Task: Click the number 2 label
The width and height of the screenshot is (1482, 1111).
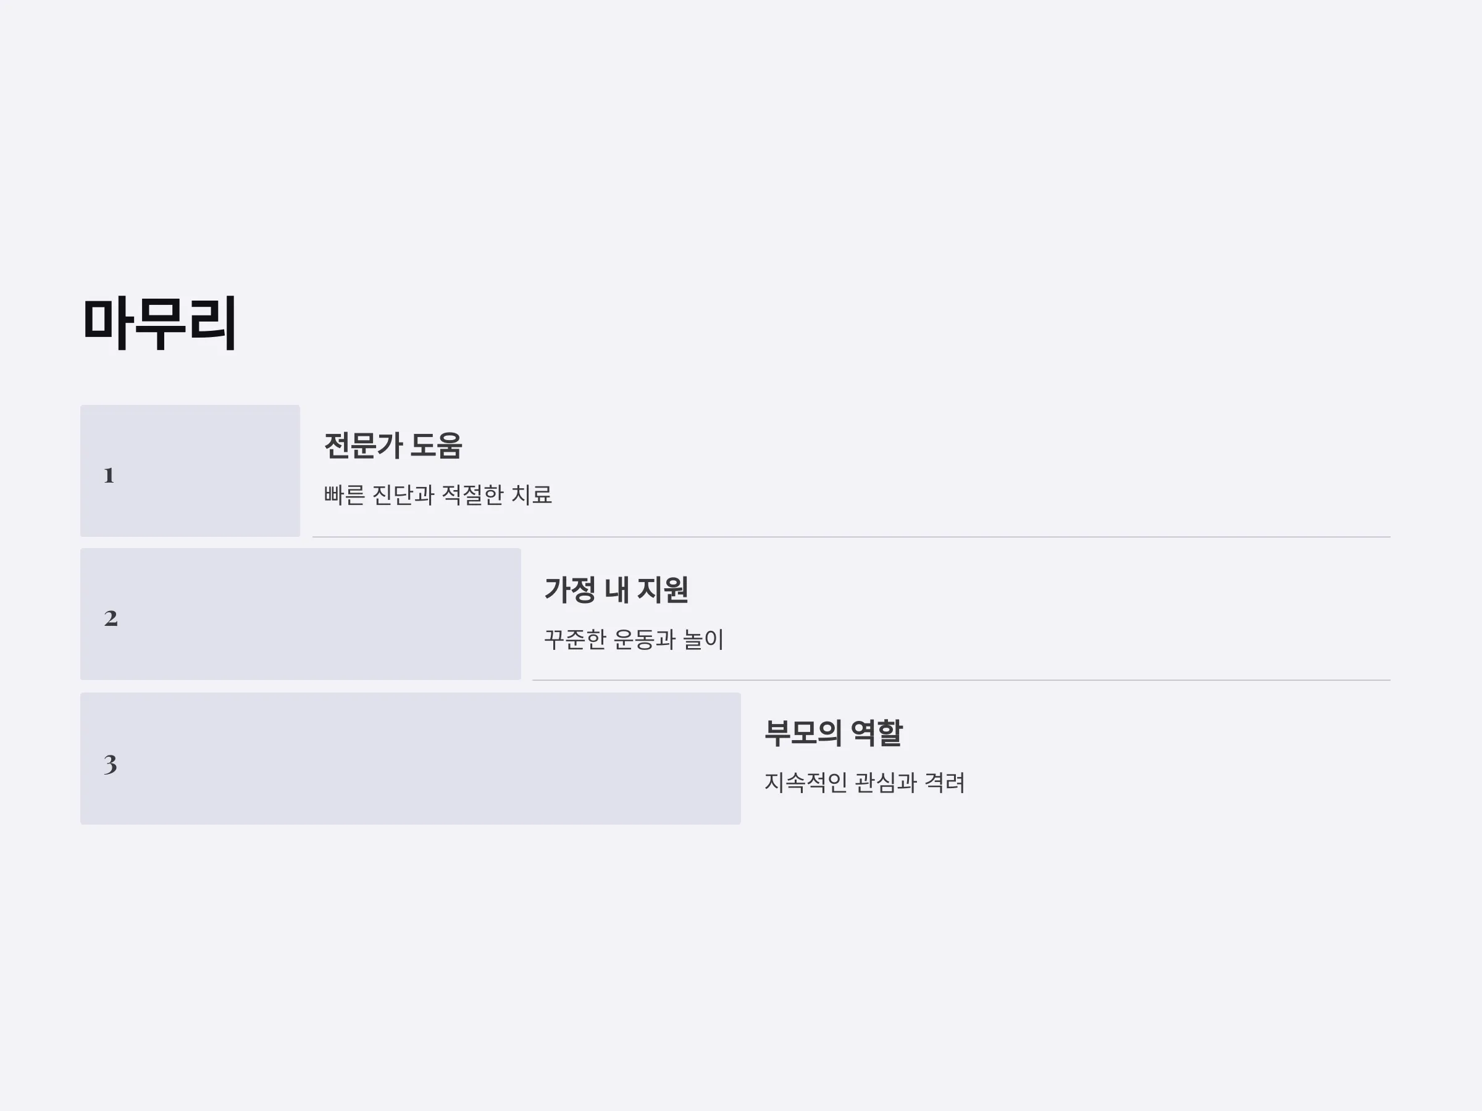Action: pos(111,619)
